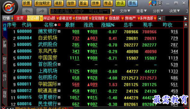
Task: Switch to the 主页 tab
Action: 20,18
